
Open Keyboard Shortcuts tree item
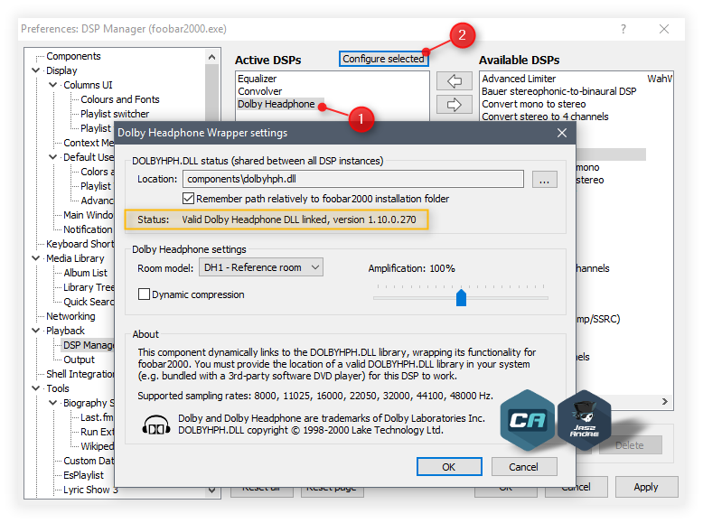click(x=80, y=244)
